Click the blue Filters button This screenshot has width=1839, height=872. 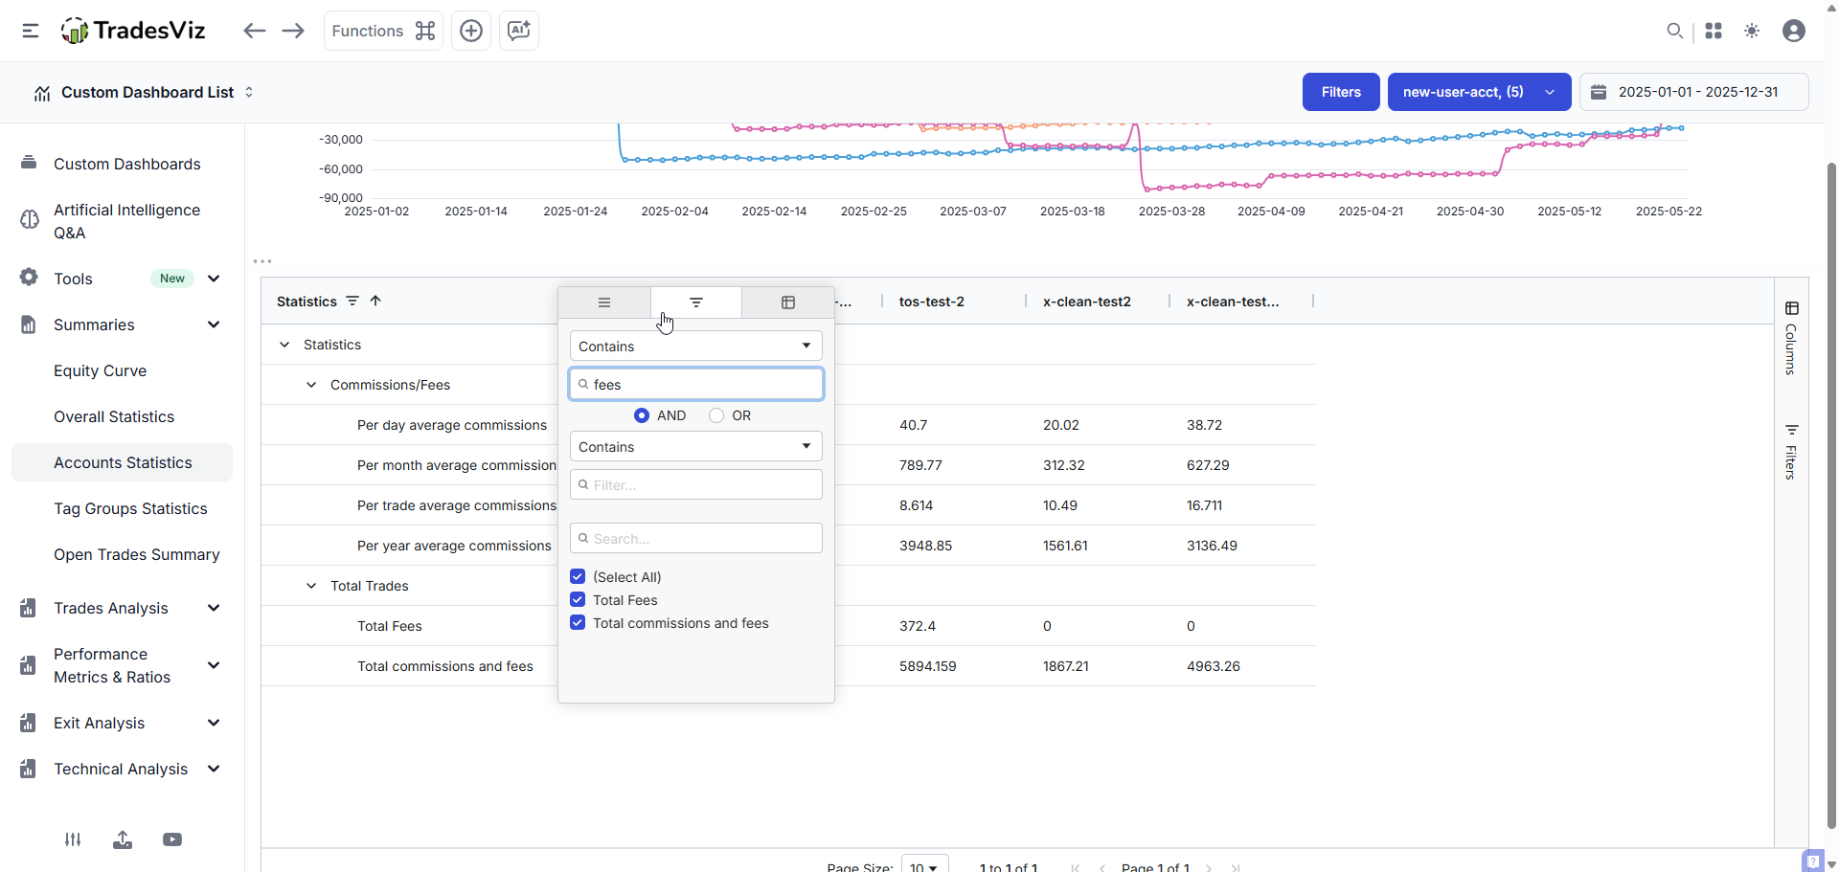(1340, 92)
